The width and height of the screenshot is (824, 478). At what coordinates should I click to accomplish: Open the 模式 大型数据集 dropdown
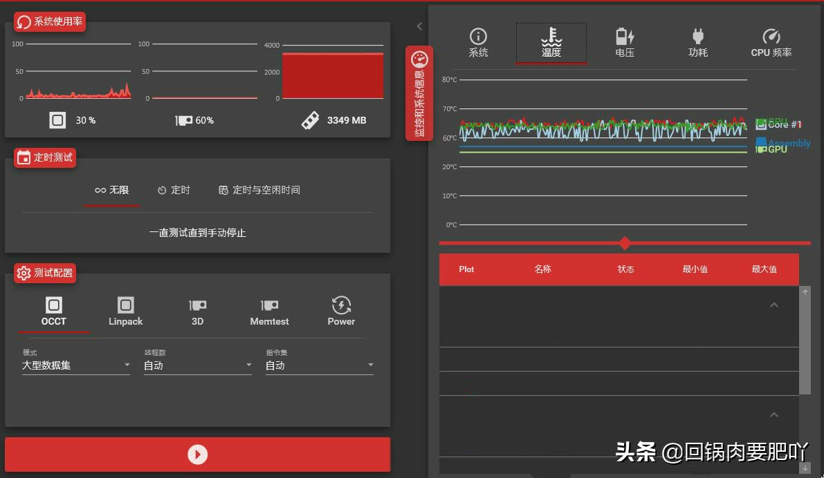[75, 364]
